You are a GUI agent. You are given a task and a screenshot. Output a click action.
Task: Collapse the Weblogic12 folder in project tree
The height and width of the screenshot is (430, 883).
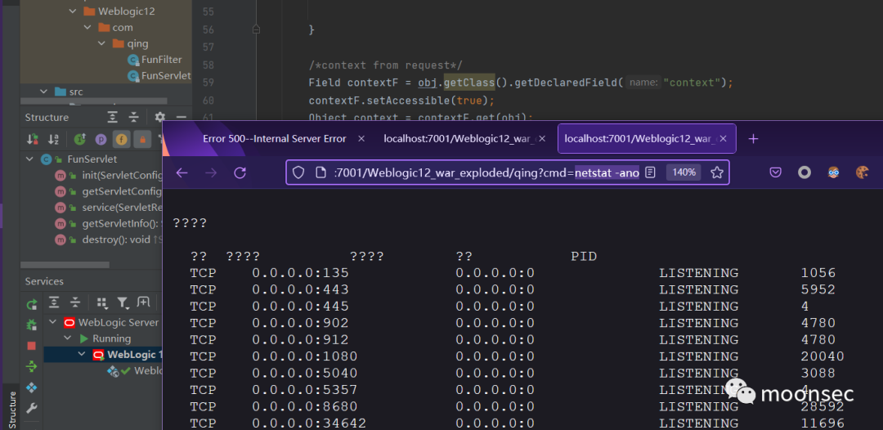(72, 11)
